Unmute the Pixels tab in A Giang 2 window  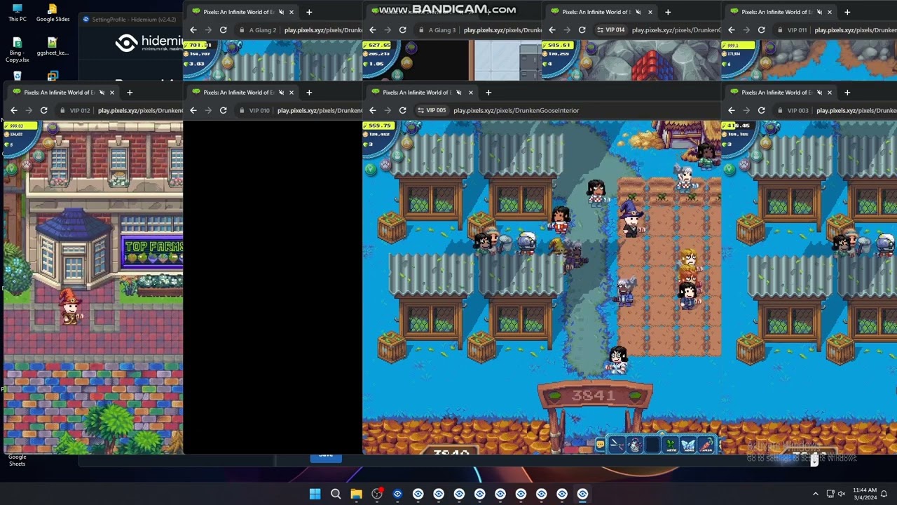[x=281, y=12]
